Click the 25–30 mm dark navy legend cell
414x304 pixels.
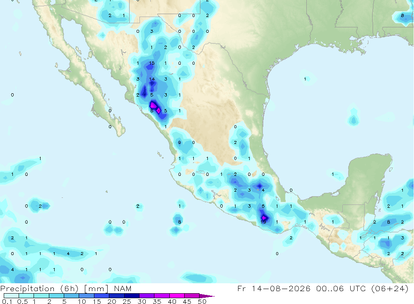[132, 296]
